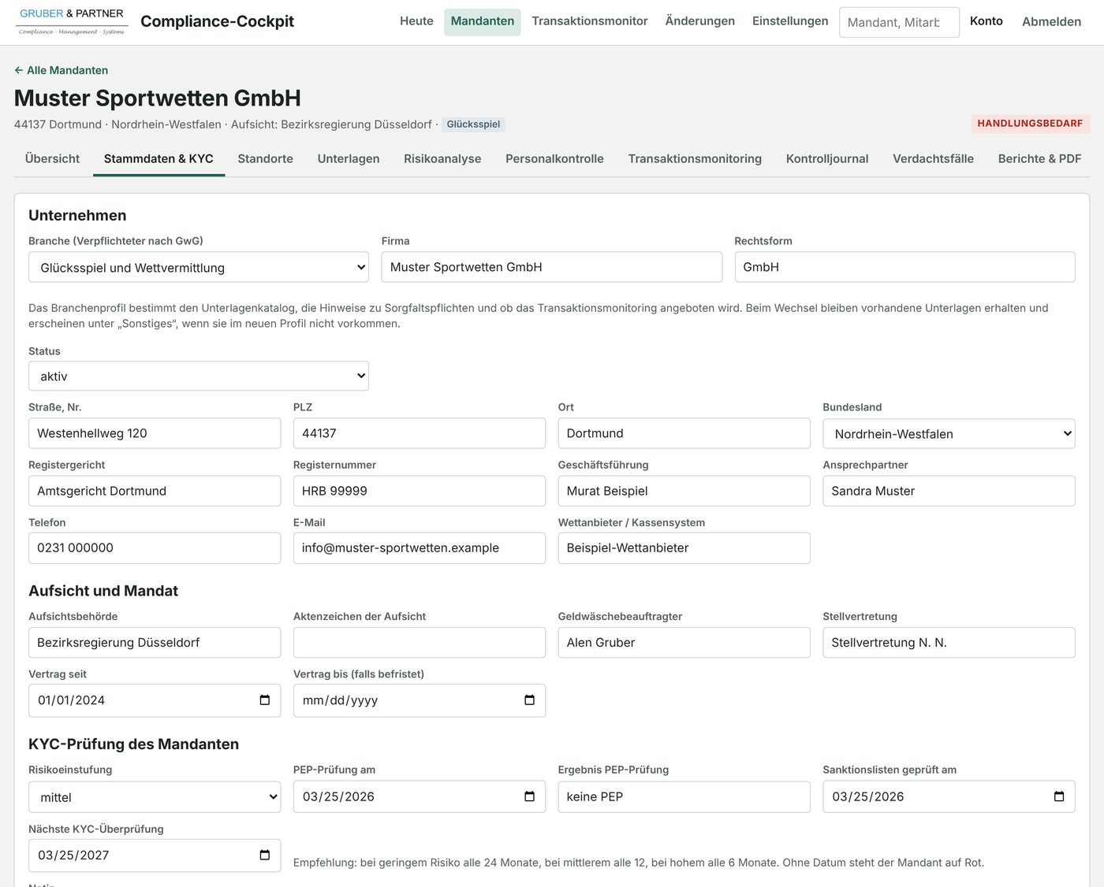1104x887 pixels.
Task: Open the Unterlagen tab
Action: (x=349, y=158)
